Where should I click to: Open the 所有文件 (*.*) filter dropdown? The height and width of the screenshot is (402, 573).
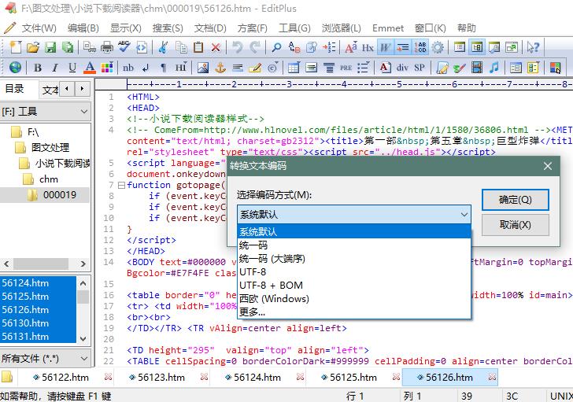(84, 359)
